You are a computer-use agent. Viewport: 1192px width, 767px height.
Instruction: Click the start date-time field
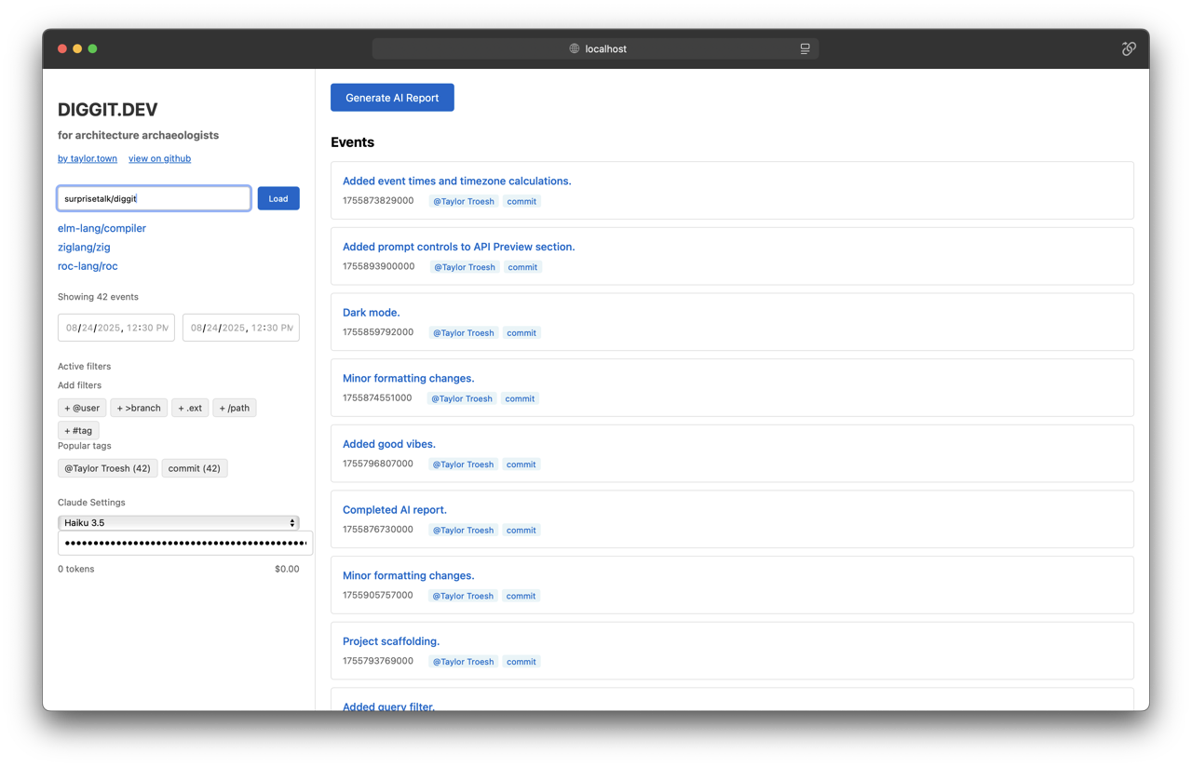116,328
